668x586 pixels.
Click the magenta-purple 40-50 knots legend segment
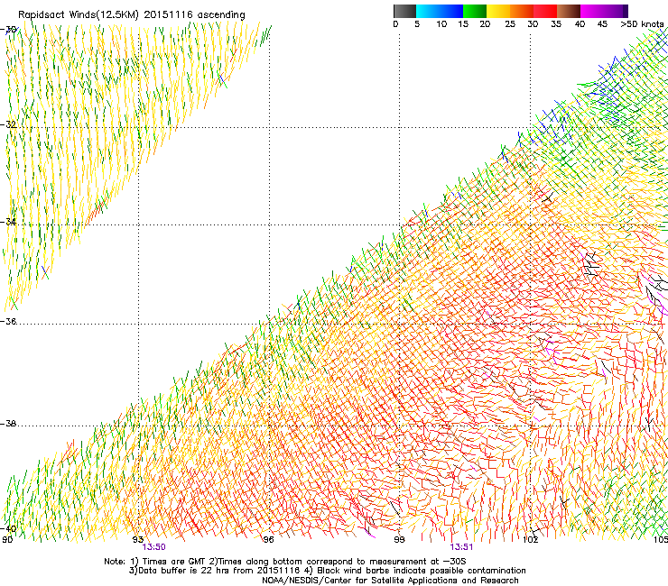[x=604, y=11]
